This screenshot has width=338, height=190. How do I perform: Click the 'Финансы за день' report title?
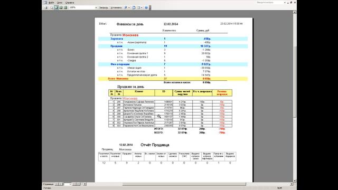click(x=130, y=24)
